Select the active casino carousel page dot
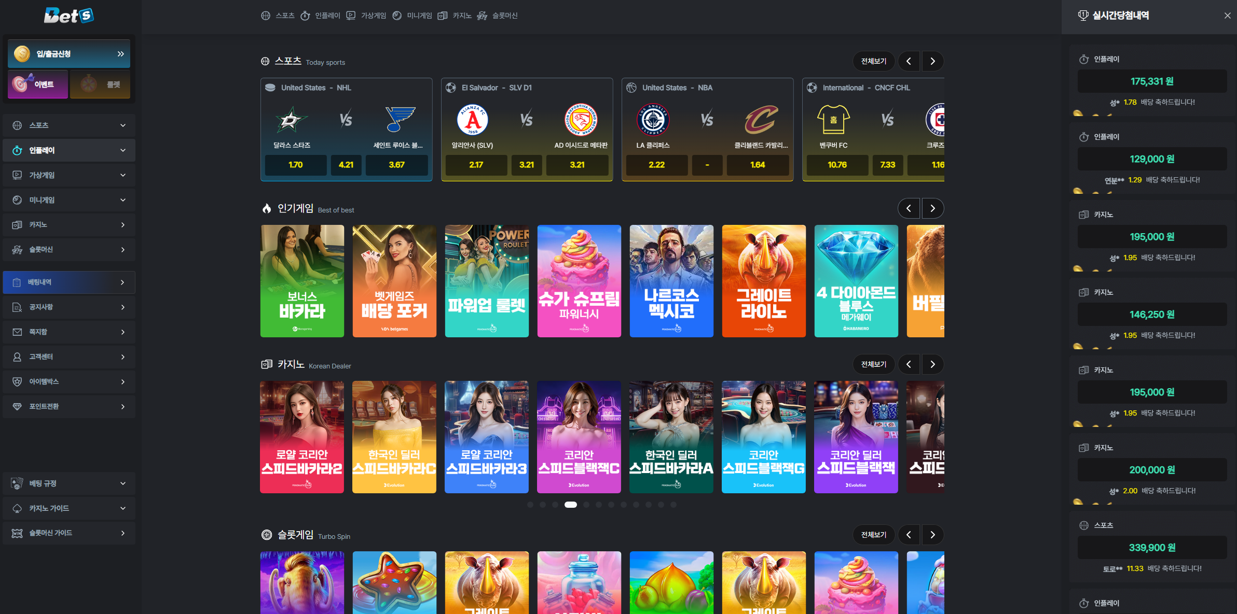1237x614 pixels. (570, 505)
